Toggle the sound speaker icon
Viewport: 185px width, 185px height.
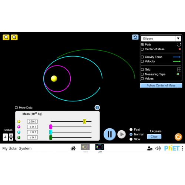tap(158, 148)
